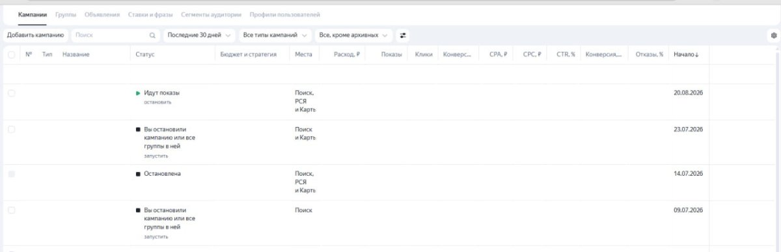
Task: Click the date 20.08.2026
Action: click(688, 93)
